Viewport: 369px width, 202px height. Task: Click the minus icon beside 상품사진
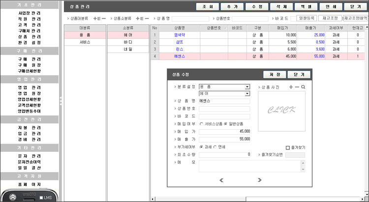click(x=297, y=87)
